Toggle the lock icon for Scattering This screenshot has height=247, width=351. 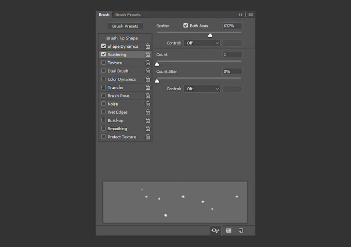(148, 55)
